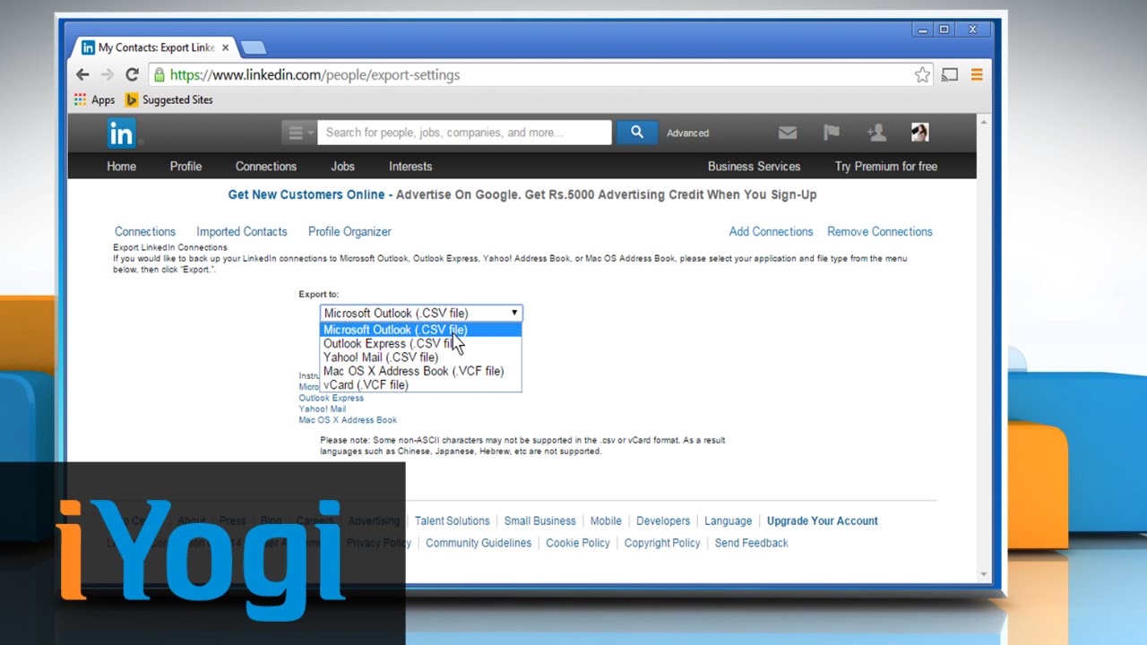Open Advanced search
1147x645 pixels.
pyautogui.click(x=687, y=133)
